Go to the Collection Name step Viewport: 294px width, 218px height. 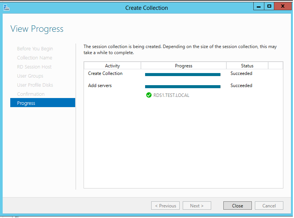35,58
